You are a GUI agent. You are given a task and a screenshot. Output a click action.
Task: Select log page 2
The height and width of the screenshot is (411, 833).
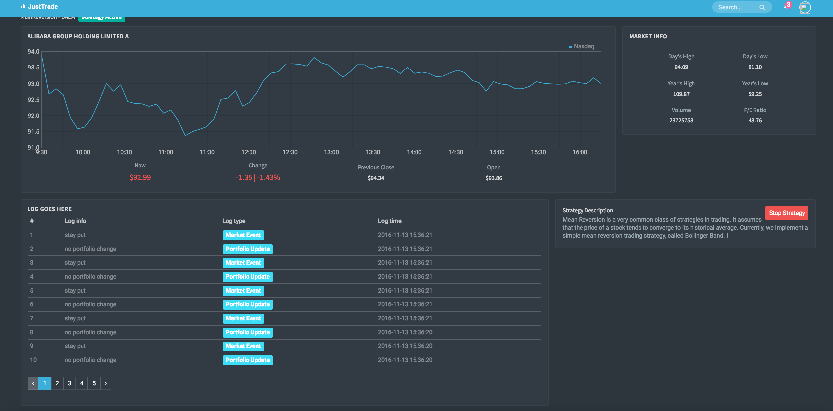coord(57,383)
